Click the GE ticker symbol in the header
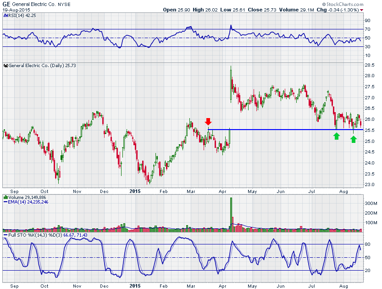The image size is (382, 289). point(6,4)
